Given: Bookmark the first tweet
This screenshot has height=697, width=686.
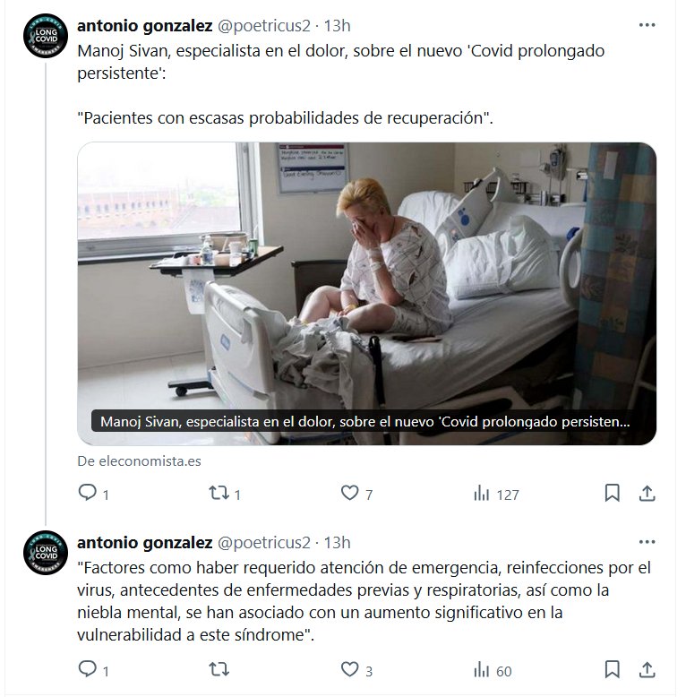Looking at the screenshot, I should pyautogui.click(x=612, y=493).
